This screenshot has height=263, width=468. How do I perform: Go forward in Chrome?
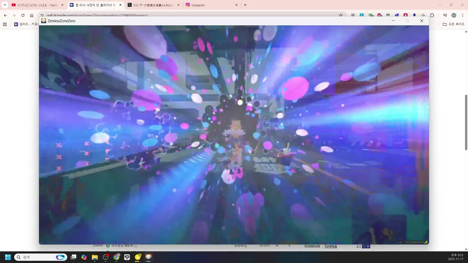point(14,15)
